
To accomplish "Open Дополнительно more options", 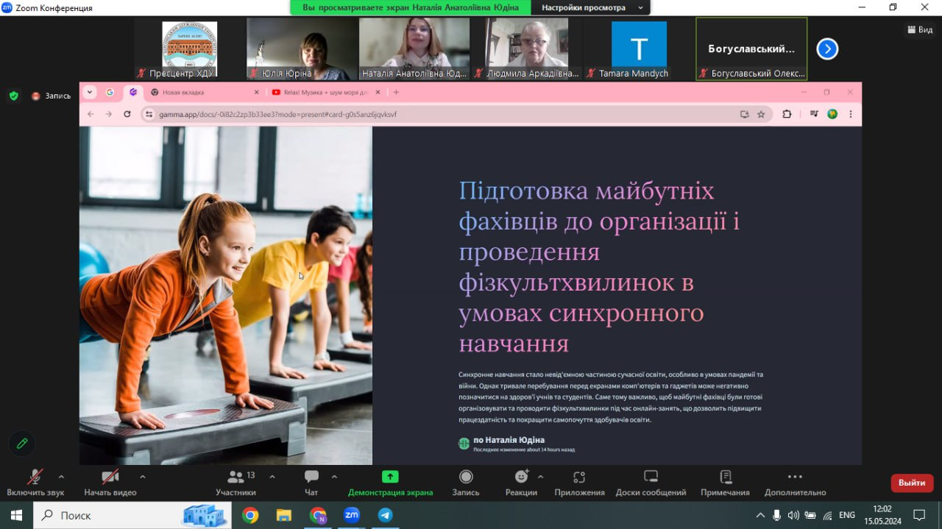I will click(795, 483).
